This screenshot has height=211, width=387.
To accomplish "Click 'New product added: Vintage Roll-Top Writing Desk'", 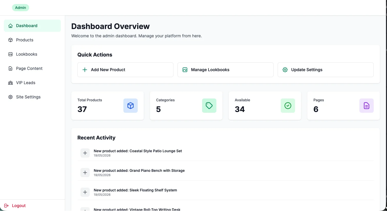I will point(137,209).
